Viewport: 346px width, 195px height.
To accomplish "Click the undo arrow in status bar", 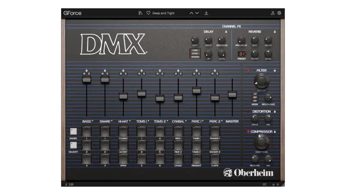I will pyautogui.click(x=273, y=185).
